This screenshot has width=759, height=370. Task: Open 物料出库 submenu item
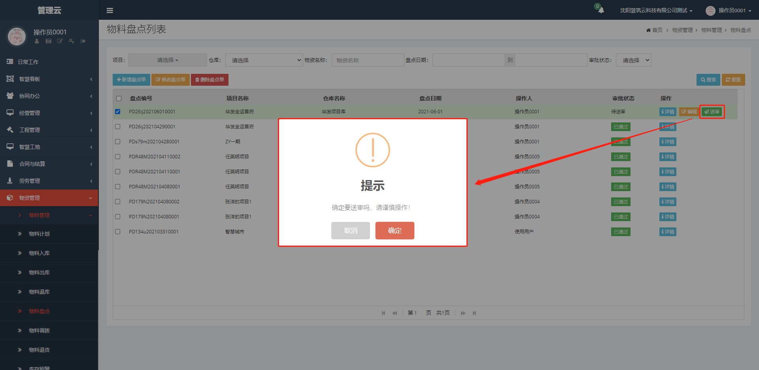click(49, 272)
